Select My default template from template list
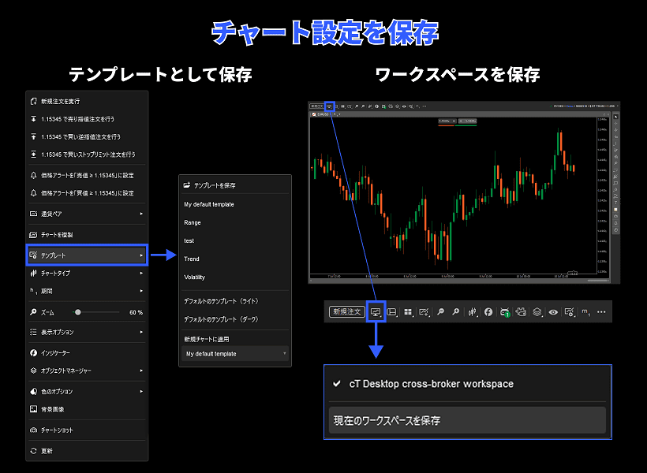 (x=235, y=204)
